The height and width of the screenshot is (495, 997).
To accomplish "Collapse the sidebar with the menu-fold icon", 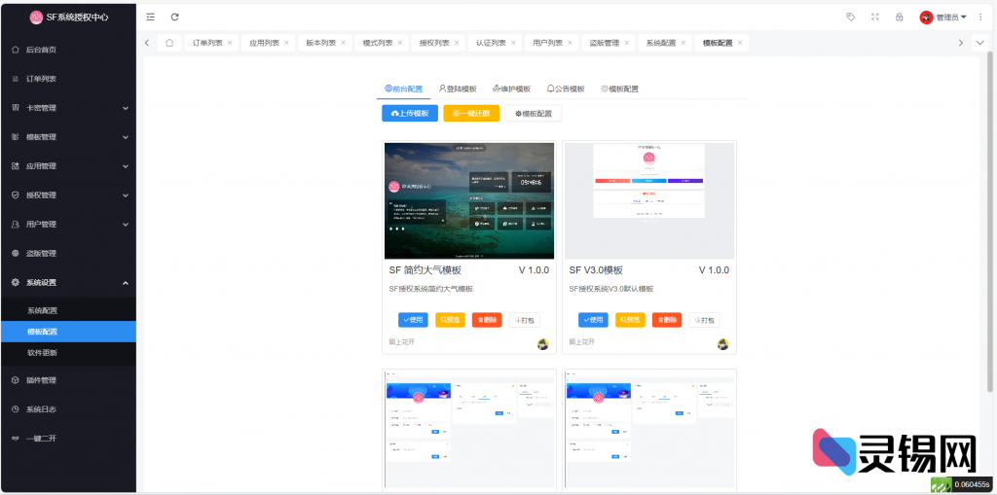I will point(150,17).
